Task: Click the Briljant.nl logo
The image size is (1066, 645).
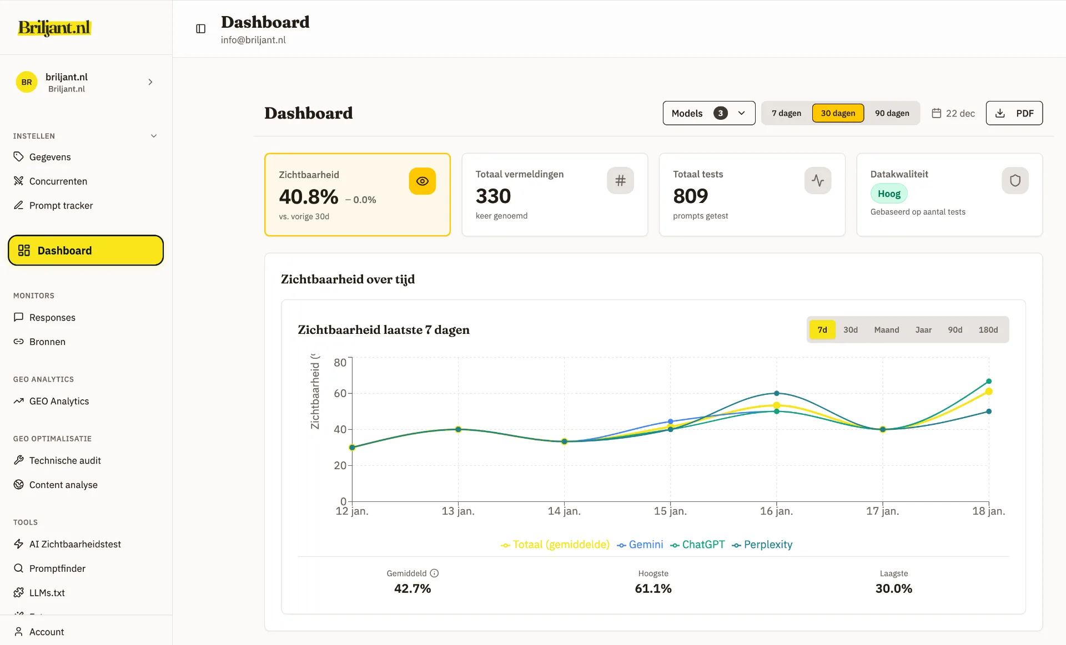Action: pos(54,28)
